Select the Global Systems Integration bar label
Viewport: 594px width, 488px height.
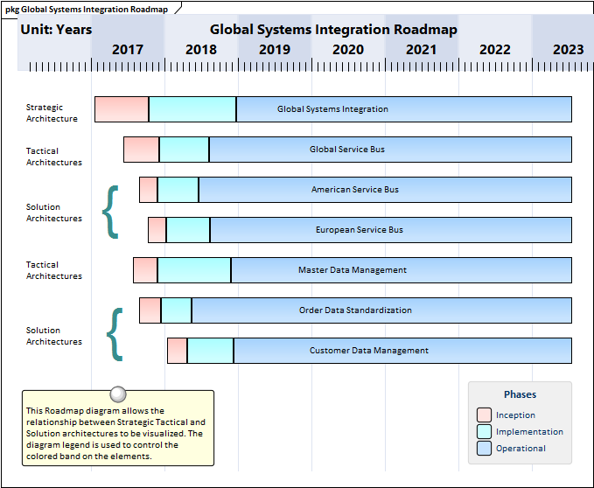click(332, 109)
